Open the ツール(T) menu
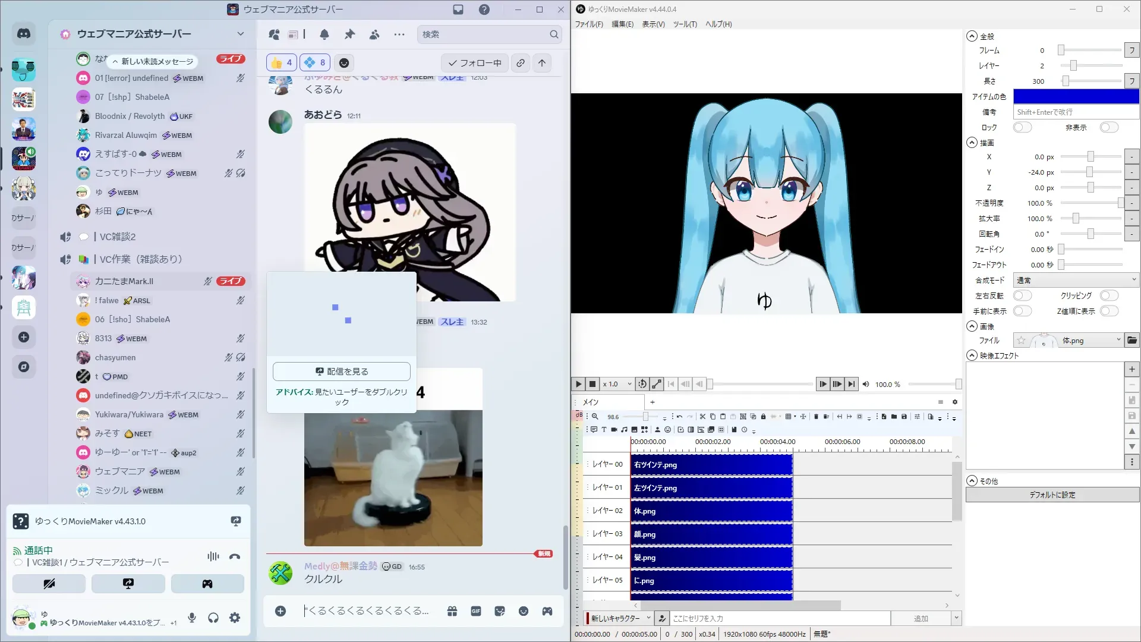 point(685,24)
